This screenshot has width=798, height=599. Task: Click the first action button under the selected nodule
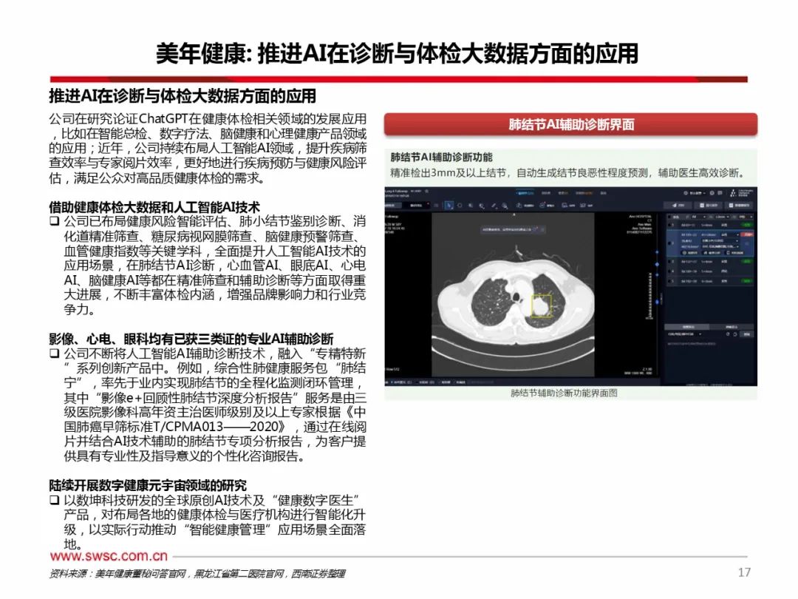[x=689, y=253]
